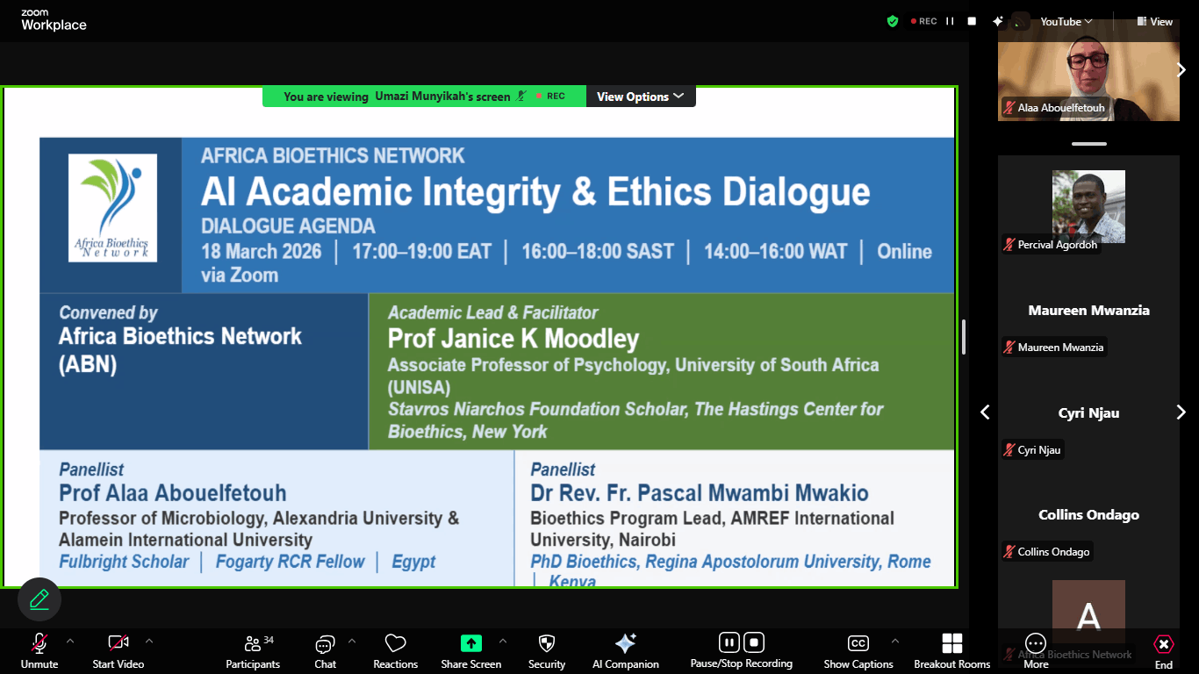Click the "AFRICA BIOETHICS NETWORK" slide header
Viewport: 1199px width, 674px height.
point(333,156)
